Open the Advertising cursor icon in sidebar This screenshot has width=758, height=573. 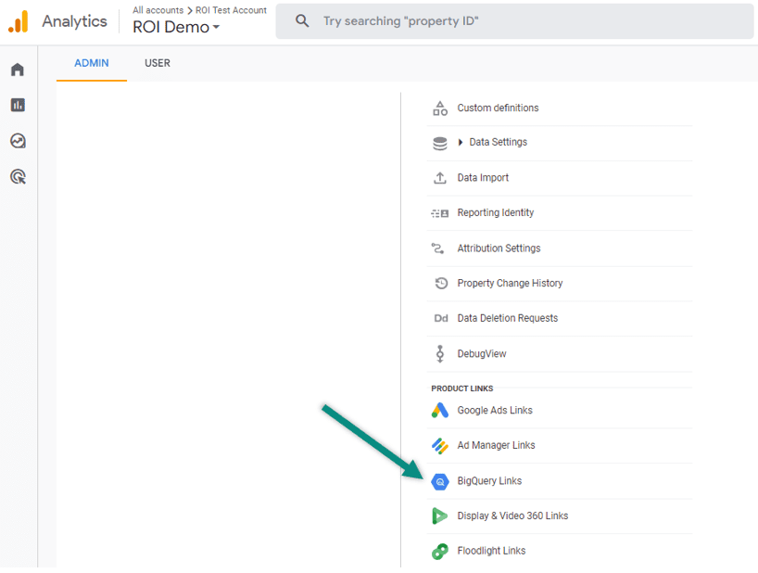click(x=18, y=176)
